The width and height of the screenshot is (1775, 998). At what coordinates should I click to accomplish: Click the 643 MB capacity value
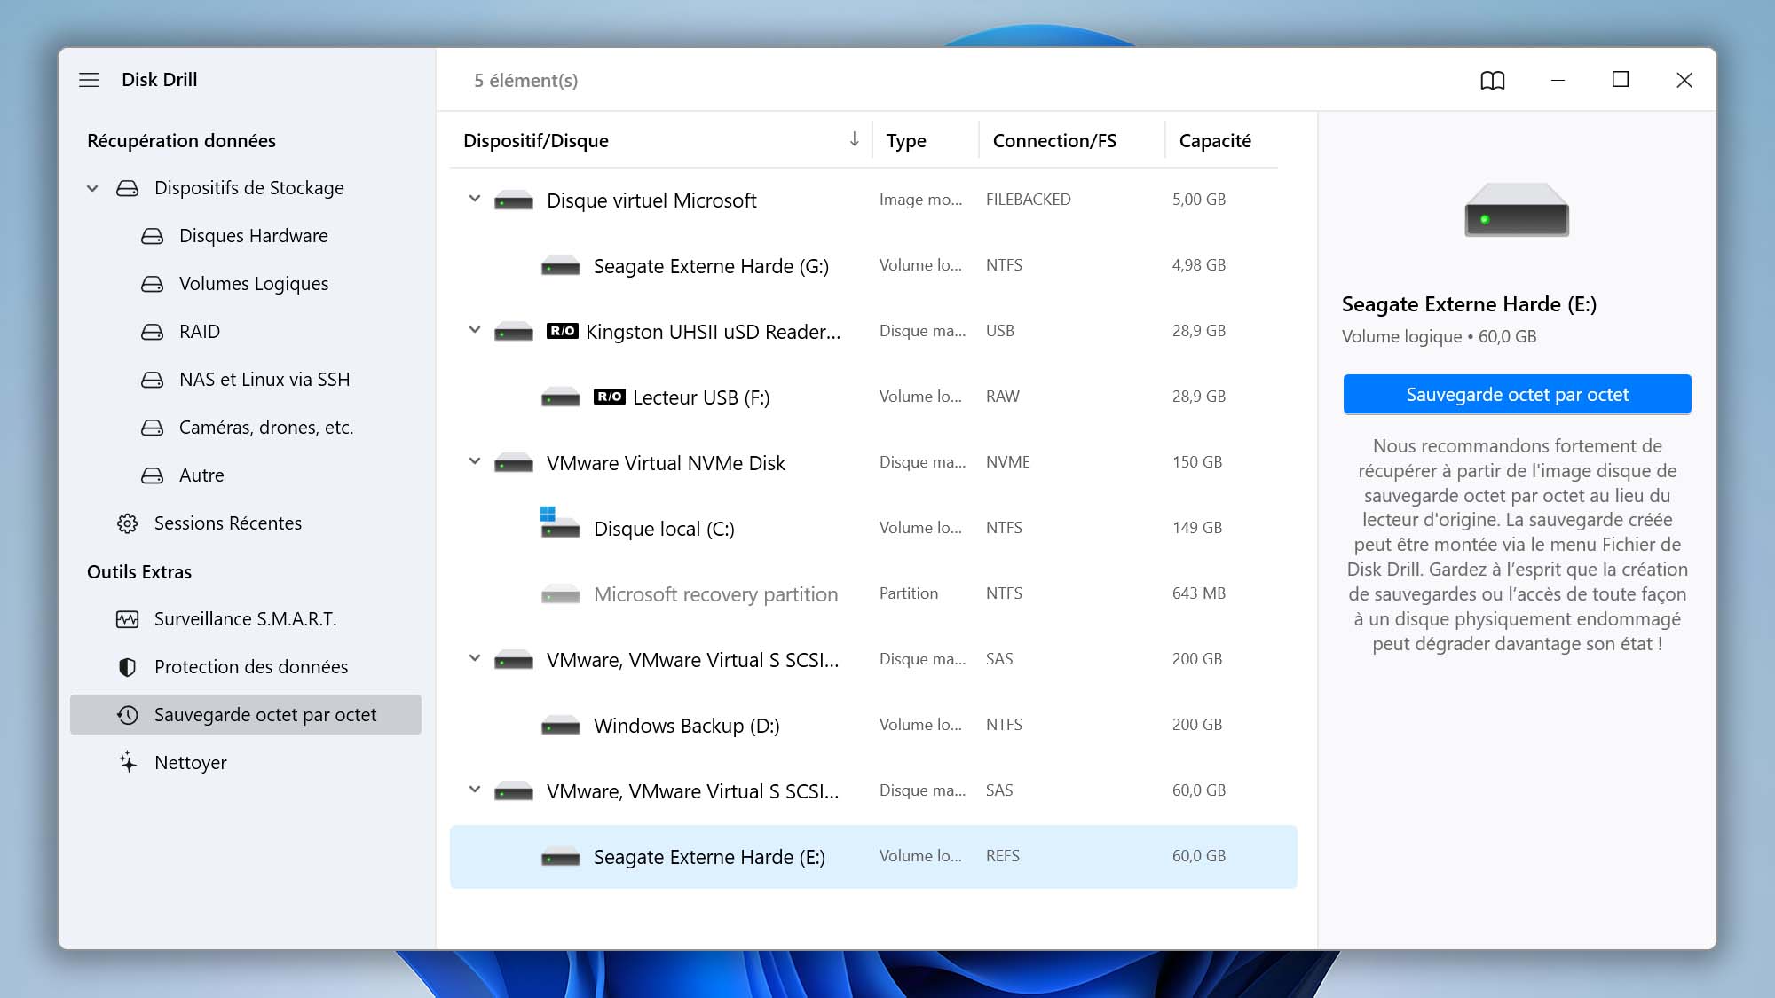coord(1199,593)
